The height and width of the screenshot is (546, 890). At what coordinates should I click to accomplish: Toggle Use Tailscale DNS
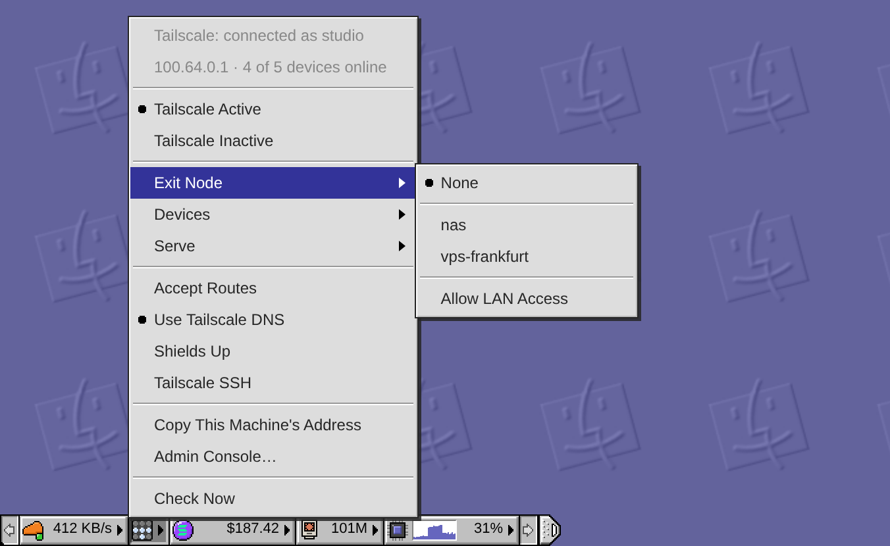(273, 320)
